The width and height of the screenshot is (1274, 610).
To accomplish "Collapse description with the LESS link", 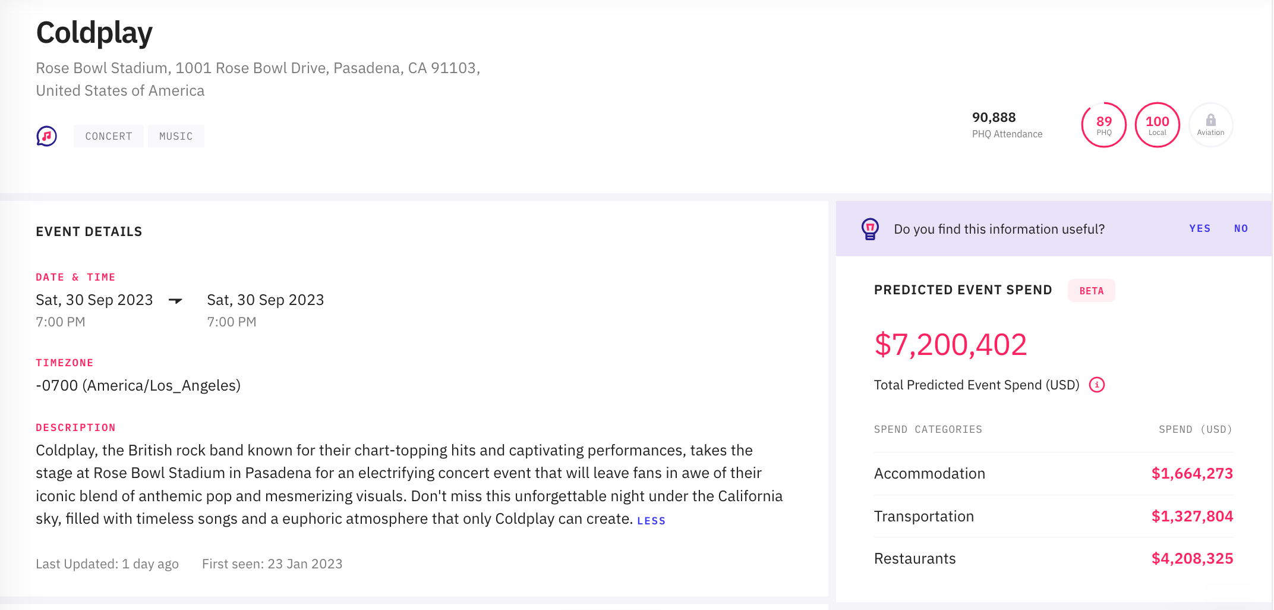I will tap(651, 521).
